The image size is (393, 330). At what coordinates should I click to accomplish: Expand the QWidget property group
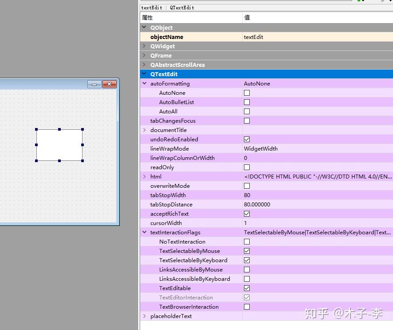(144, 46)
